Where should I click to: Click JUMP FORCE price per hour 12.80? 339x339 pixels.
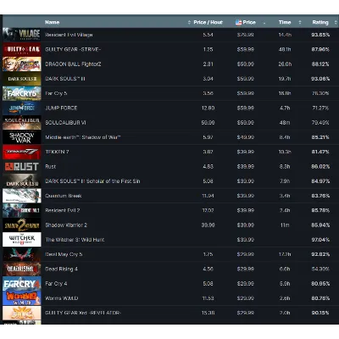[x=208, y=108]
